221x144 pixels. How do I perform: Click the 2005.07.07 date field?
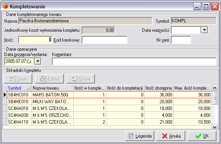click(19, 61)
